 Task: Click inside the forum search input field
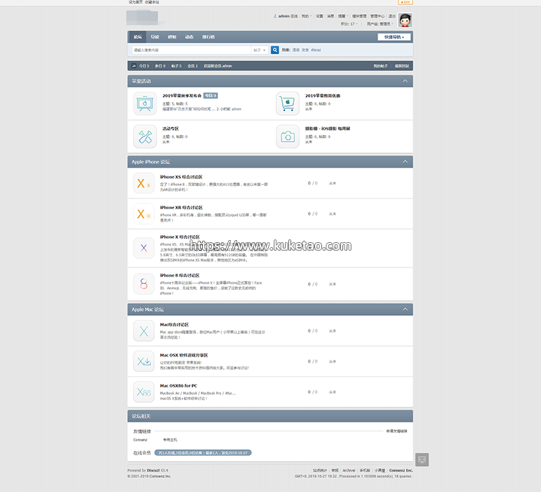click(192, 50)
